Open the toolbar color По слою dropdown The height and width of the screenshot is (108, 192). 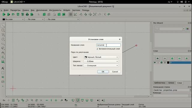click(x=13, y=19)
